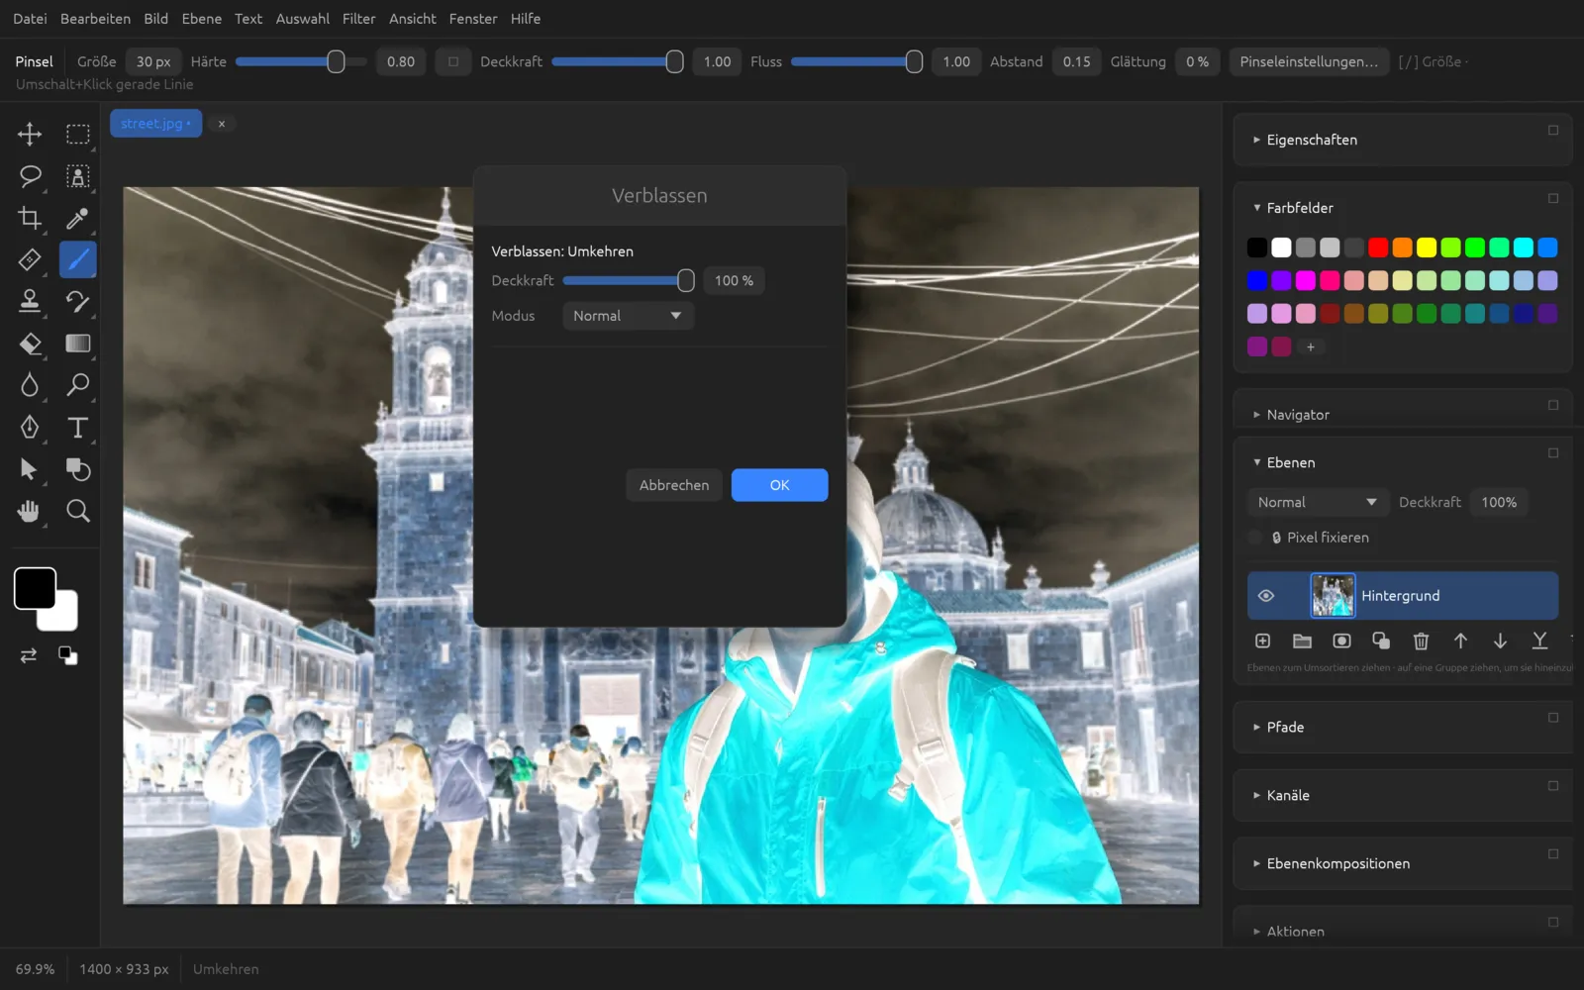Select the Pen tool
This screenshot has width=1584, height=990.
30,427
